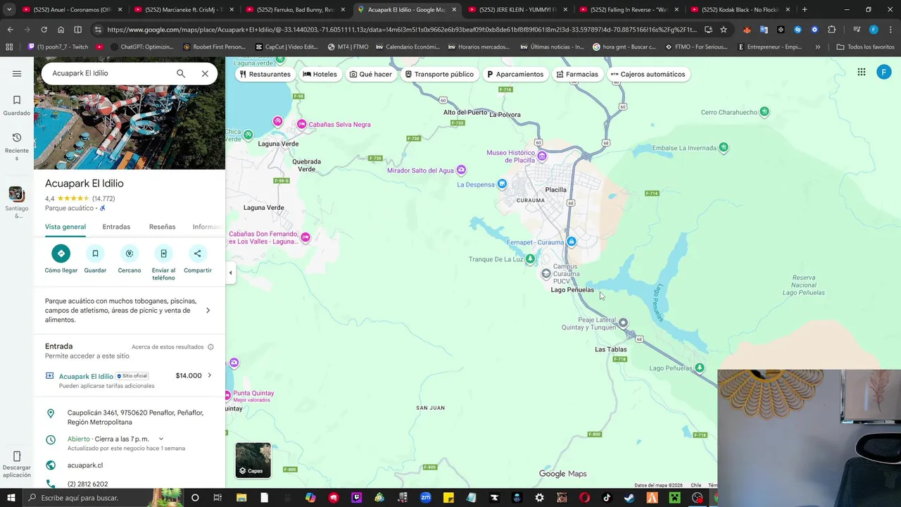Click the Enviar al teléfono icon

coord(163,254)
